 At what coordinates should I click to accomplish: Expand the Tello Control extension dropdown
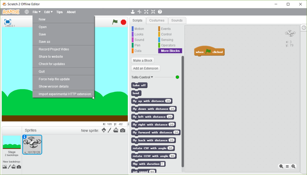pos(152,77)
